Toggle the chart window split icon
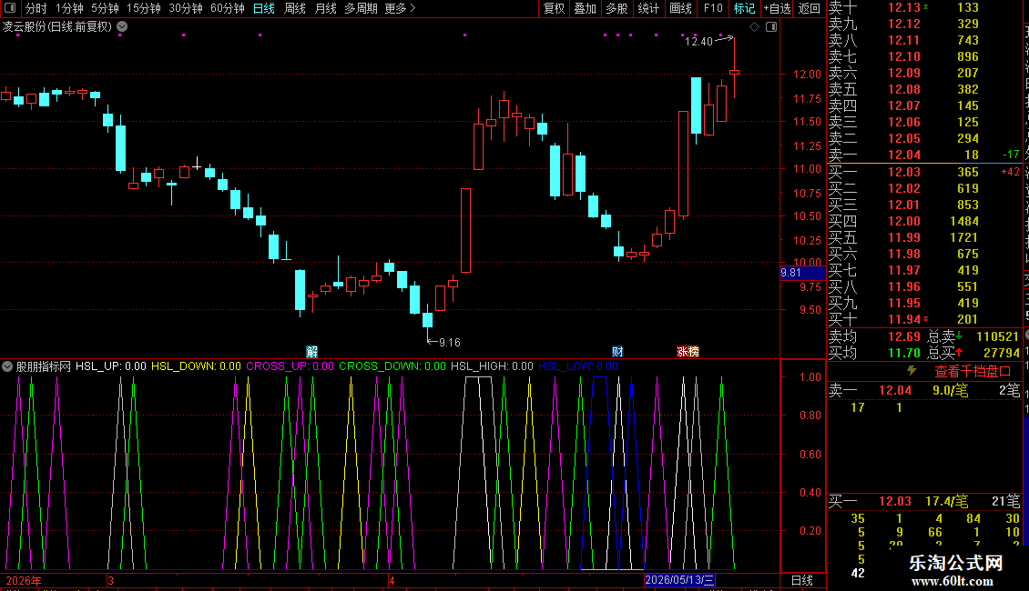Viewport: 1029px width, 591px height. click(771, 27)
